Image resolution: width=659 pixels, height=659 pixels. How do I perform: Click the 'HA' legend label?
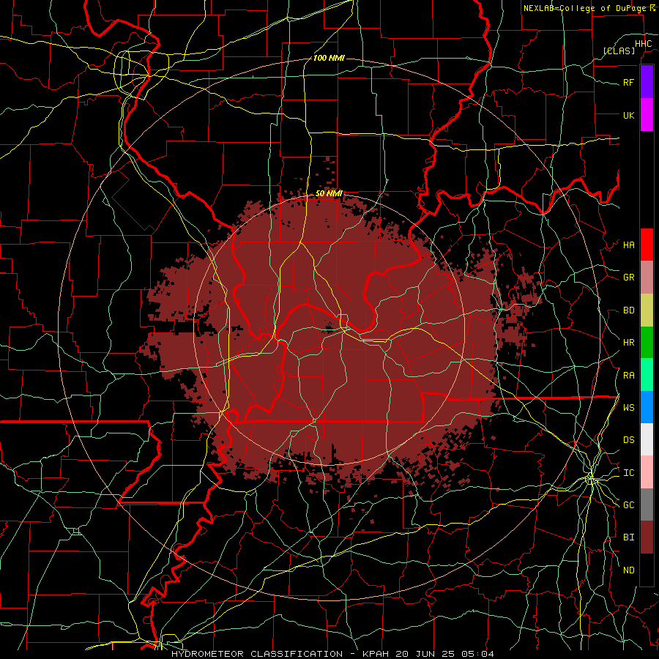click(x=628, y=245)
